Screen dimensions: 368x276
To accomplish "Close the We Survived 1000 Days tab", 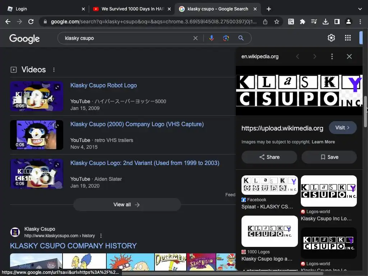I will (x=169, y=9).
